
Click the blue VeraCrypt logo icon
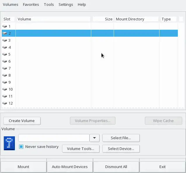(x=9, y=143)
